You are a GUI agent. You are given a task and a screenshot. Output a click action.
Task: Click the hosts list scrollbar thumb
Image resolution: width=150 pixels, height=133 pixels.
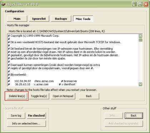(140, 40)
